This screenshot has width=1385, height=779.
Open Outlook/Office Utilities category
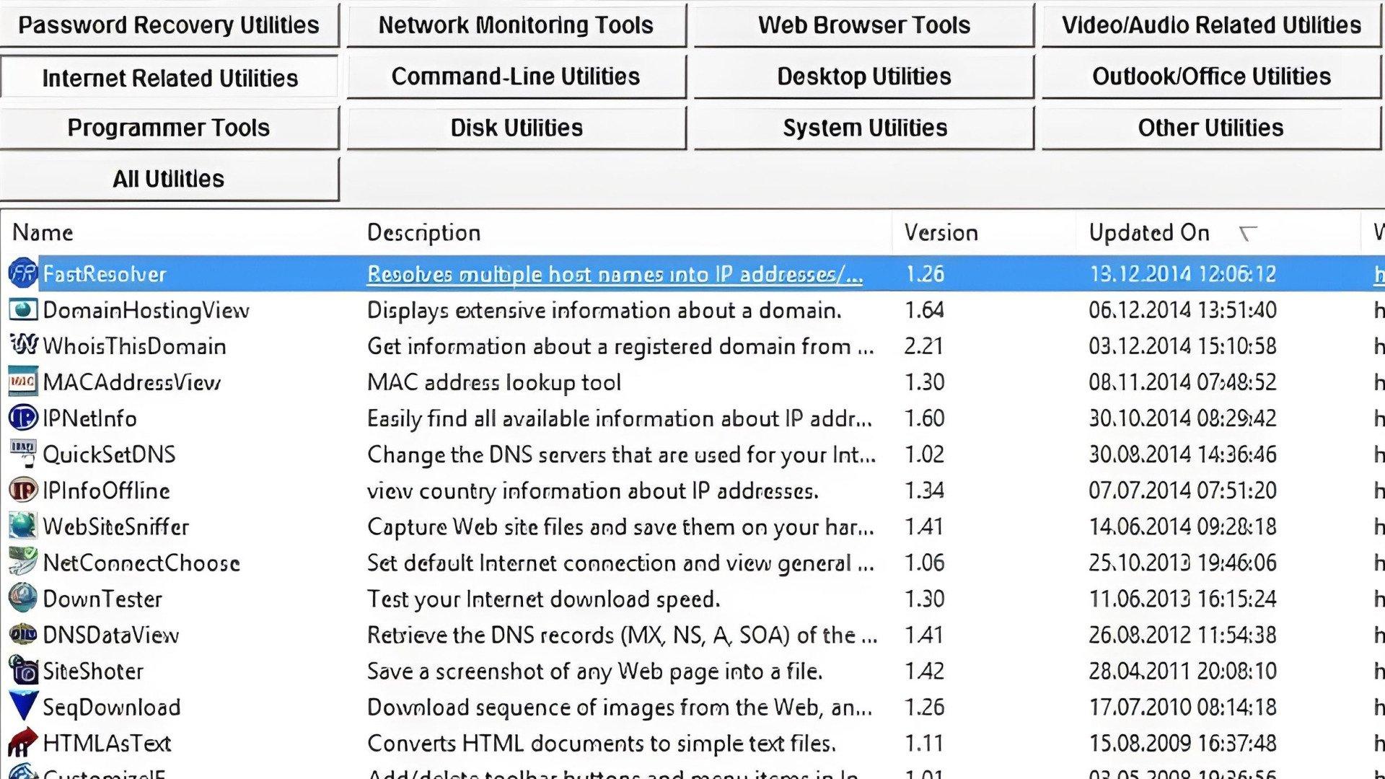click(x=1211, y=76)
